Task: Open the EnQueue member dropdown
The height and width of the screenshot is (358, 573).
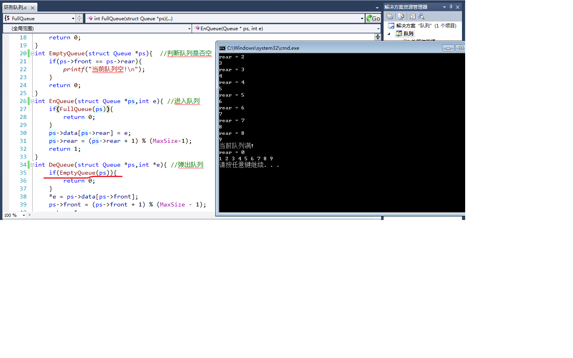Action: tap(378, 29)
